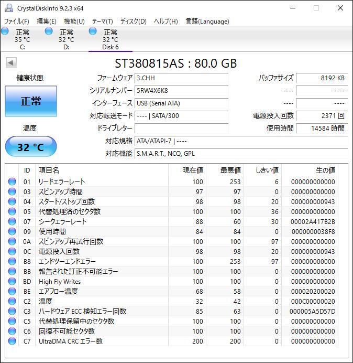Click the power-on count value 2371 回
The height and width of the screenshot is (363, 353).
(322, 115)
